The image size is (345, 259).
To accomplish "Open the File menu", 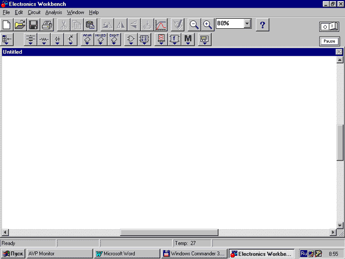I will coord(7,12).
